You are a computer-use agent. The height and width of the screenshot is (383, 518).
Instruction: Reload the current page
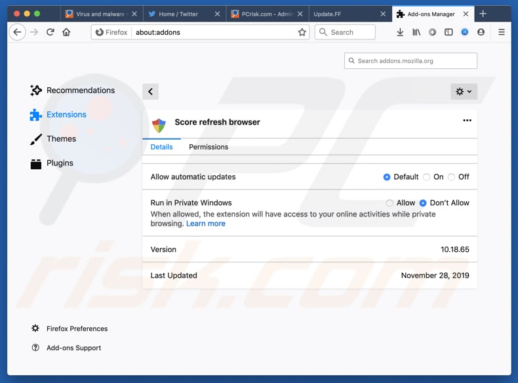pos(50,32)
